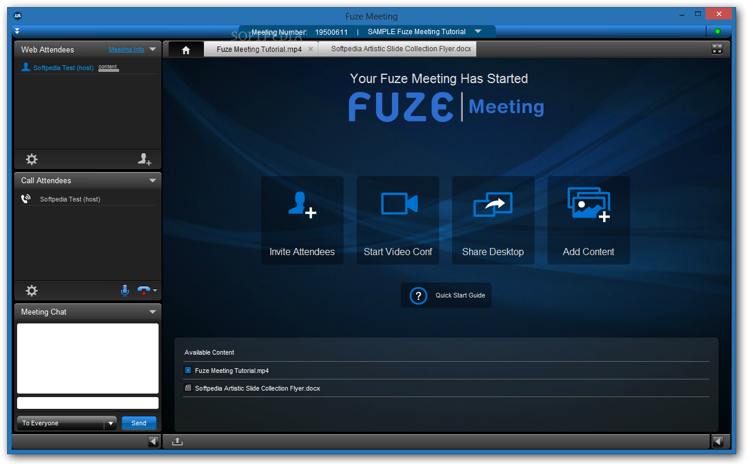Viewport: 748px width, 466px height.
Task: Open the hang up options dropdown arrow
Action: tap(155, 290)
